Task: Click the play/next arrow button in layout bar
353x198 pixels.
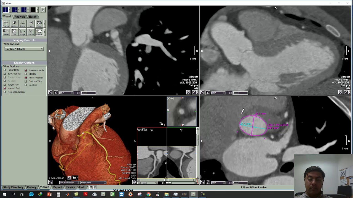Action: [43, 10]
